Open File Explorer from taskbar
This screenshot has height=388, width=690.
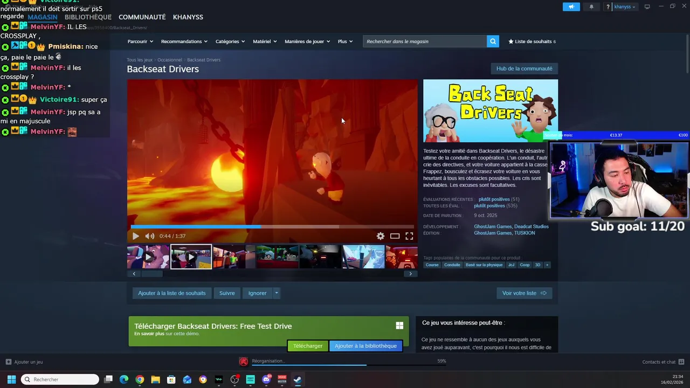click(155, 379)
